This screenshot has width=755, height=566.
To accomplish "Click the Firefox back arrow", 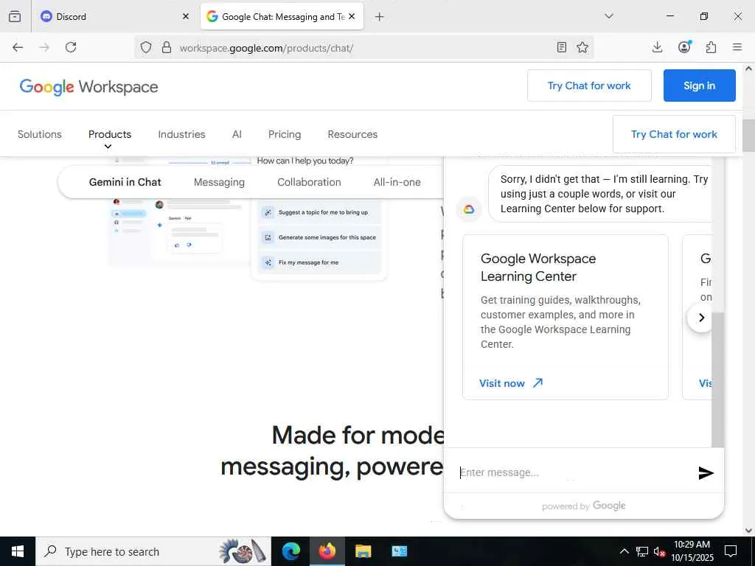I will [18, 47].
